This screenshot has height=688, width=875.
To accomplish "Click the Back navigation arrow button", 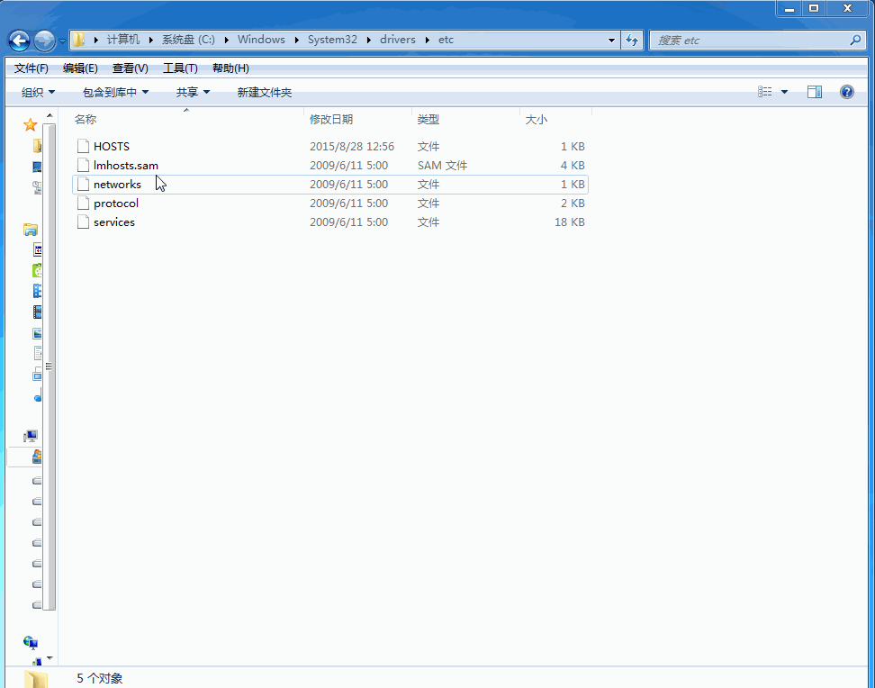I will [x=19, y=41].
